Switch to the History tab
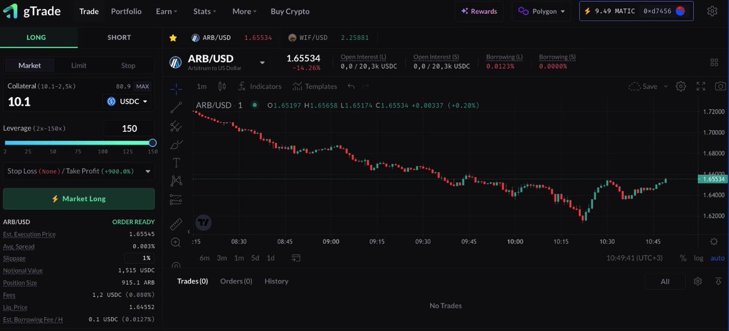Screen dimensions: 729x331 [276, 281]
